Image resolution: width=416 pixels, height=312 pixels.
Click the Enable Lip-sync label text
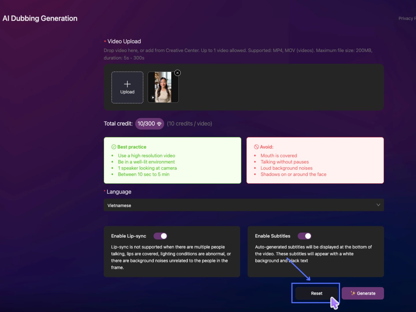(129, 236)
